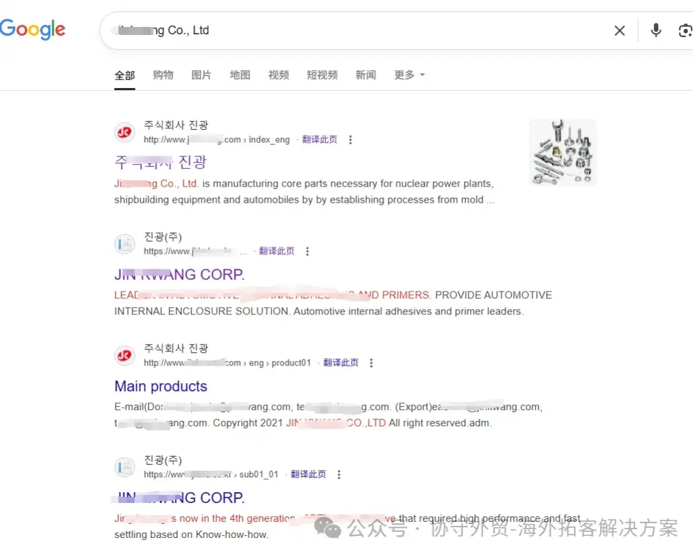Open the 地图 tab
Screen dimensions: 693x544
tap(240, 75)
